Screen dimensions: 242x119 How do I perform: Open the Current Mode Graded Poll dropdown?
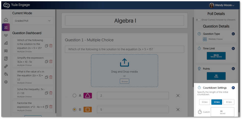(33, 21)
